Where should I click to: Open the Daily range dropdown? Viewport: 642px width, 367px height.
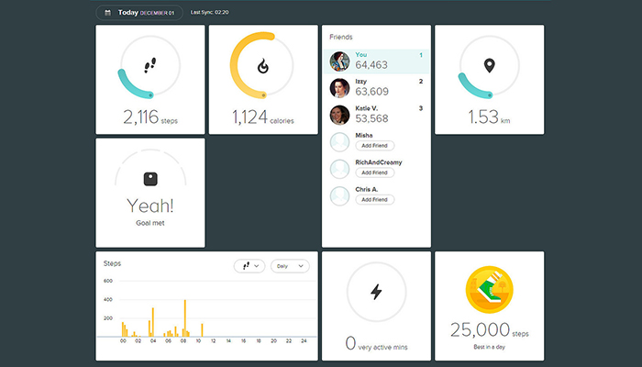[290, 266]
